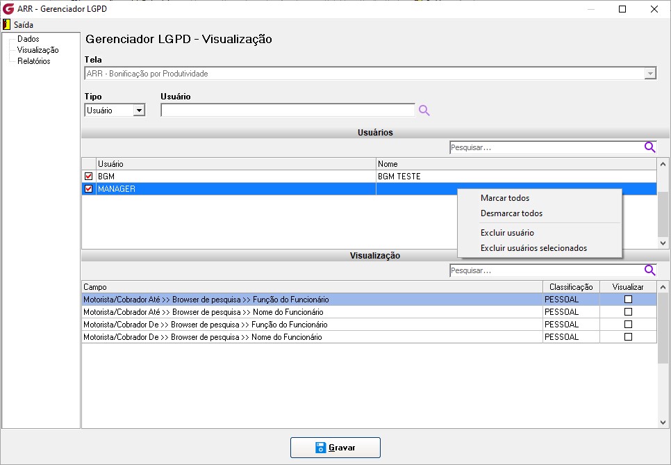Select Visualização in the navigation tree
671x465 pixels.
coord(38,49)
